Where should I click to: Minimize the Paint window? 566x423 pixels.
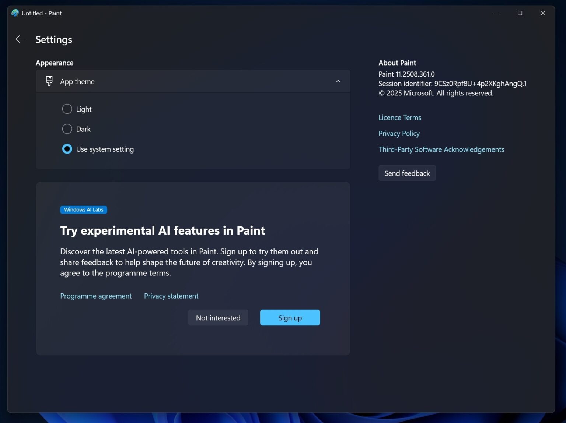tap(497, 13)
